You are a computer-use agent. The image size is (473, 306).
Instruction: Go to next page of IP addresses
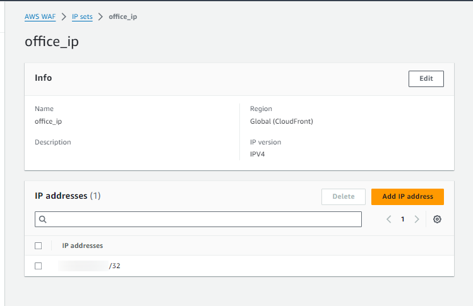click(417, 220)
